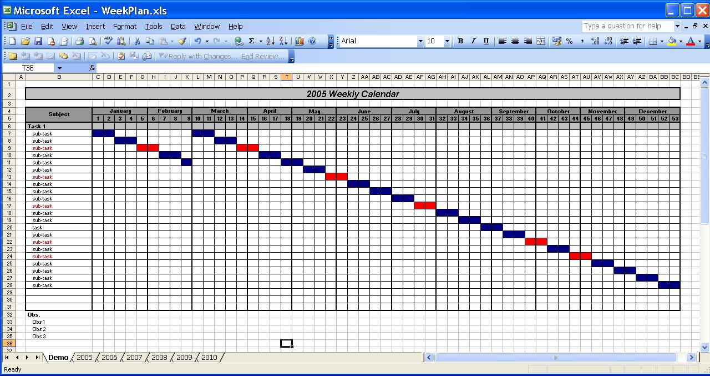Viewport: 710px width, 376px height.
Task: Click Merge and Center icon
Action: [x=541, y=41]
